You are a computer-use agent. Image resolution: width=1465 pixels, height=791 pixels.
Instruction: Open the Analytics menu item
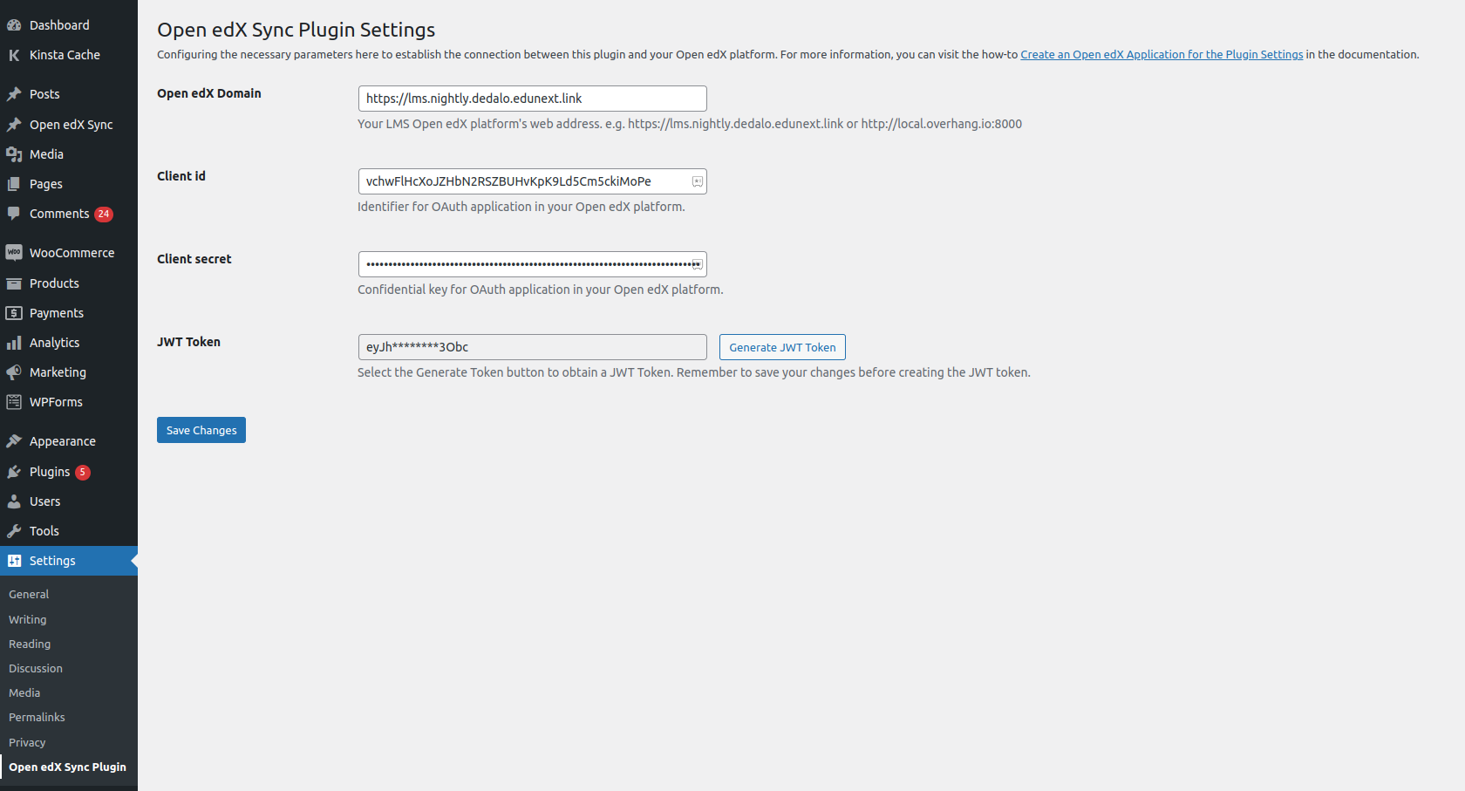[69, 343]
